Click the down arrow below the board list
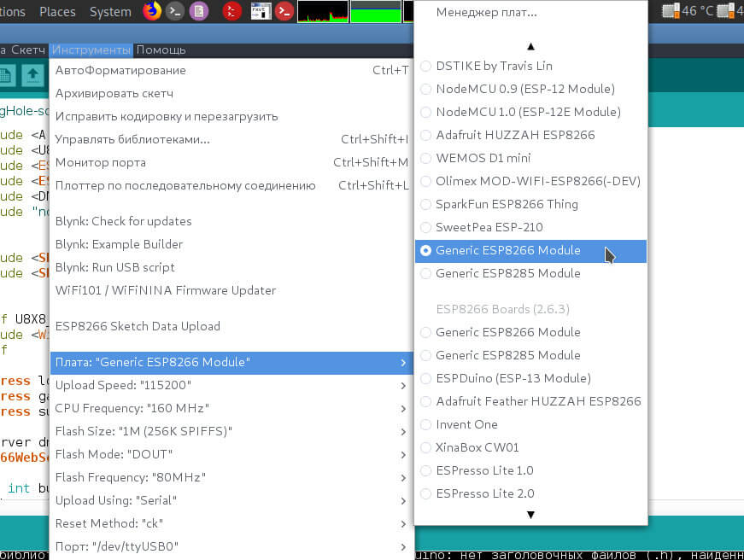 [530, 514]
